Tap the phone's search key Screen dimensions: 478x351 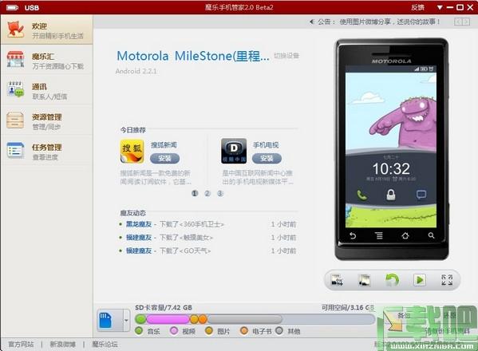click(431, 235)
